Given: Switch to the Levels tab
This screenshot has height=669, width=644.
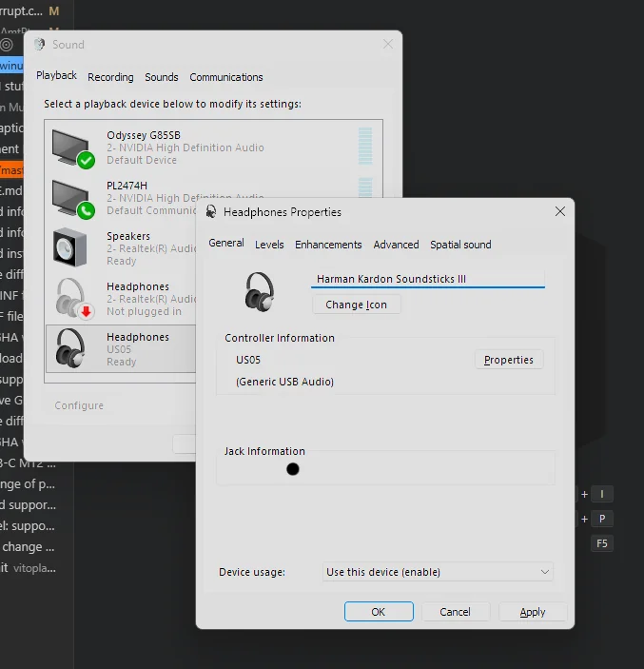Looking at the screenshot, I should (269, 245).
